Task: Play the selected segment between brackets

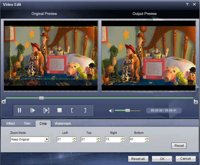Action: [46, 110]
